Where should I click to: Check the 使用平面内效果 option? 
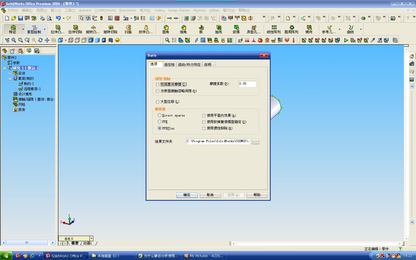coord(204,116)
